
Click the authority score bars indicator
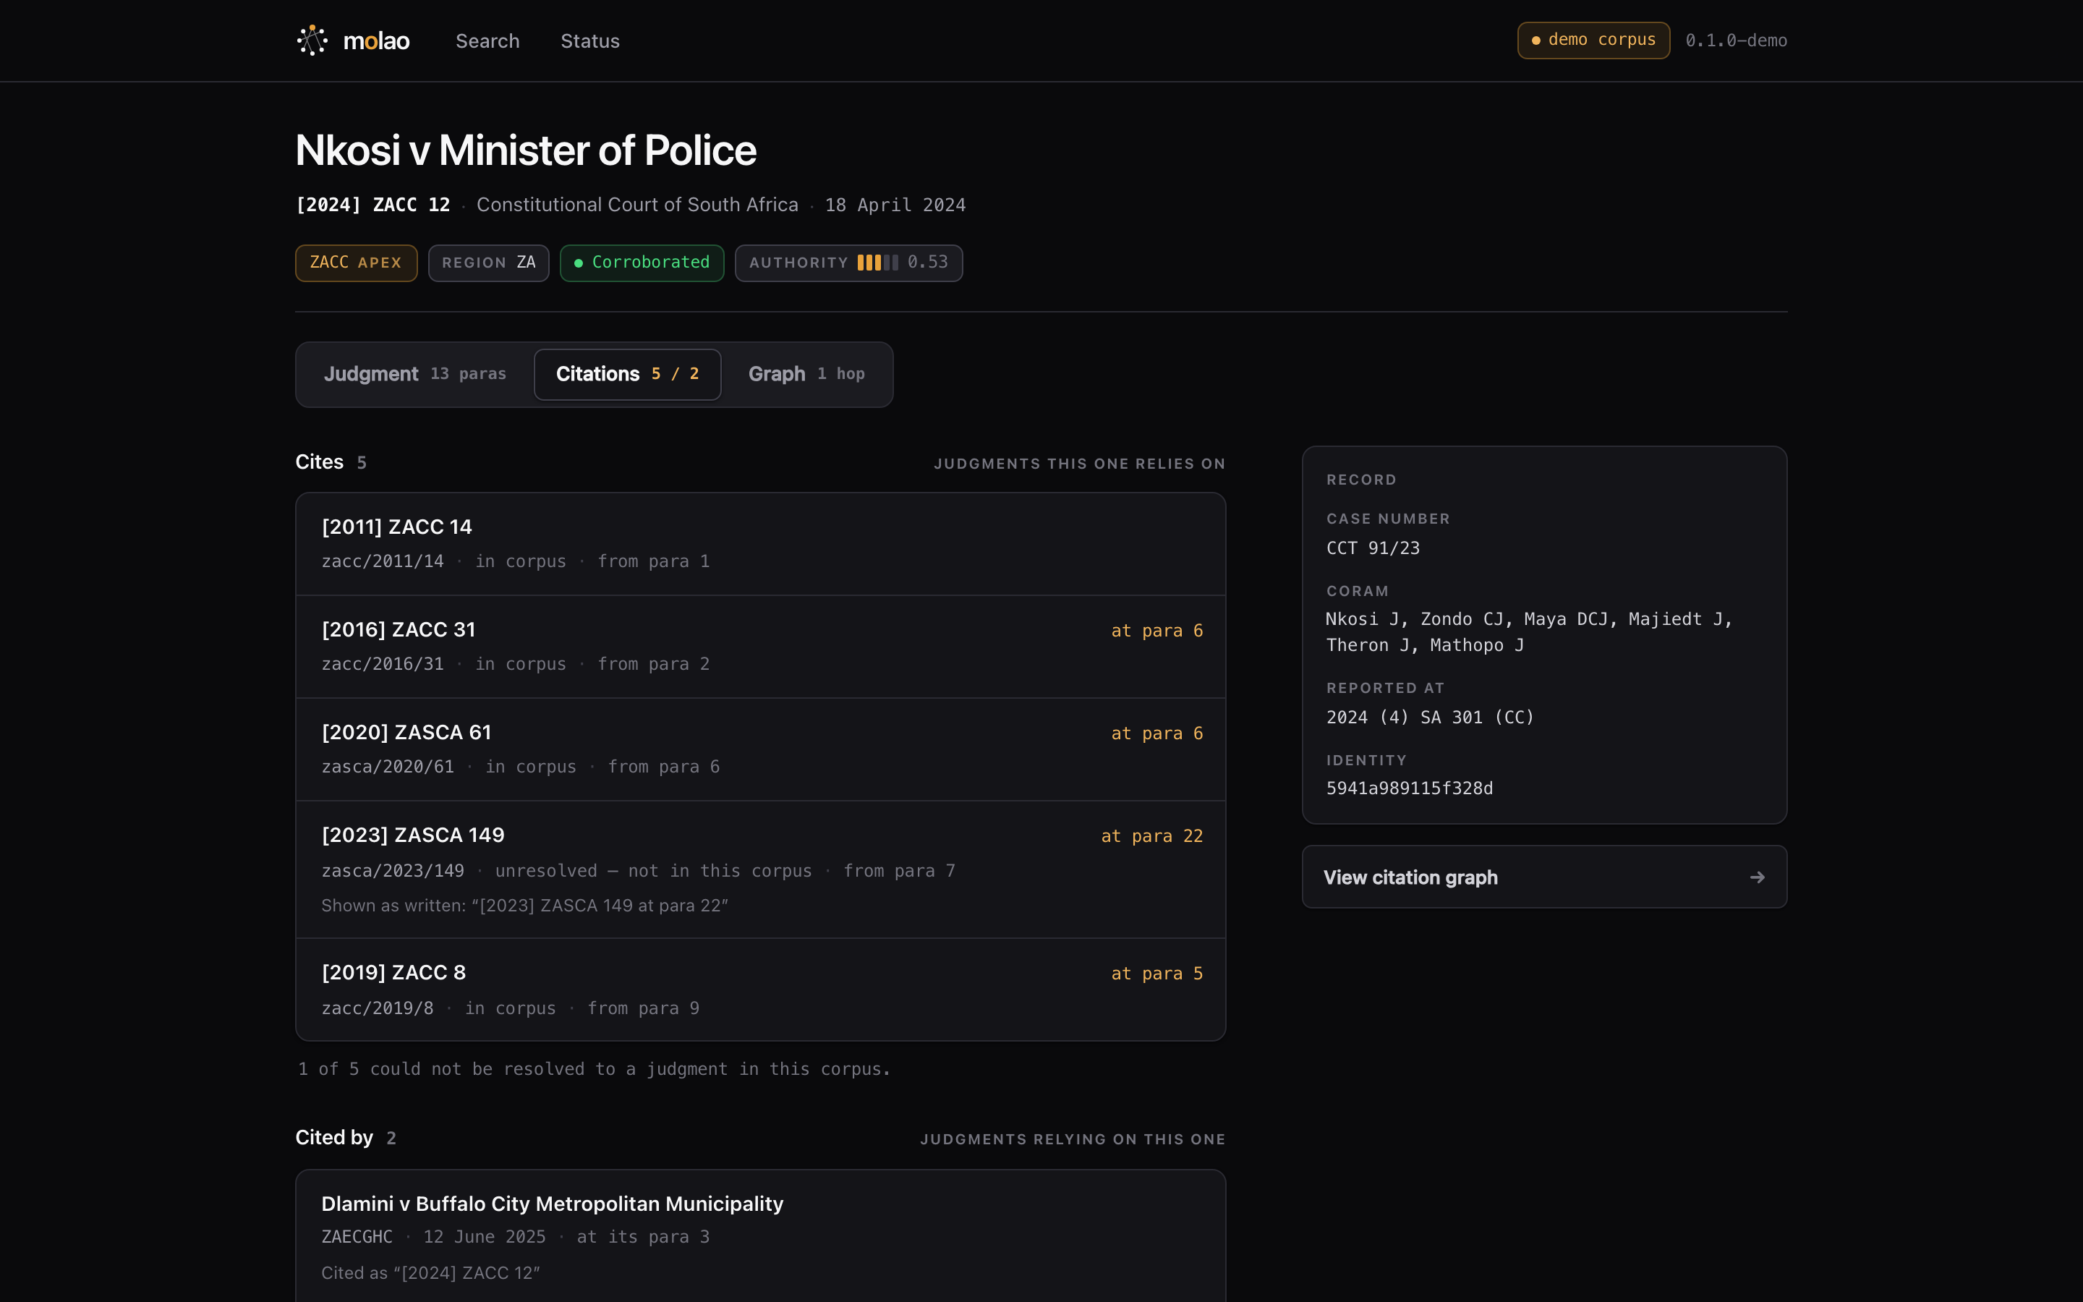click(877, 263)
